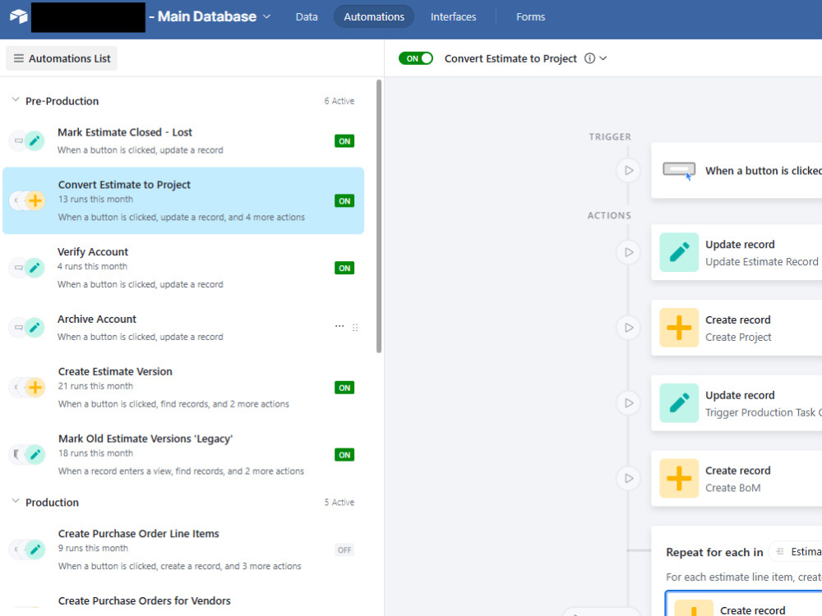Click the Airtable logo icon
Image resolution: width=822 pixels, height=616 pixels.
coord(18,16)
